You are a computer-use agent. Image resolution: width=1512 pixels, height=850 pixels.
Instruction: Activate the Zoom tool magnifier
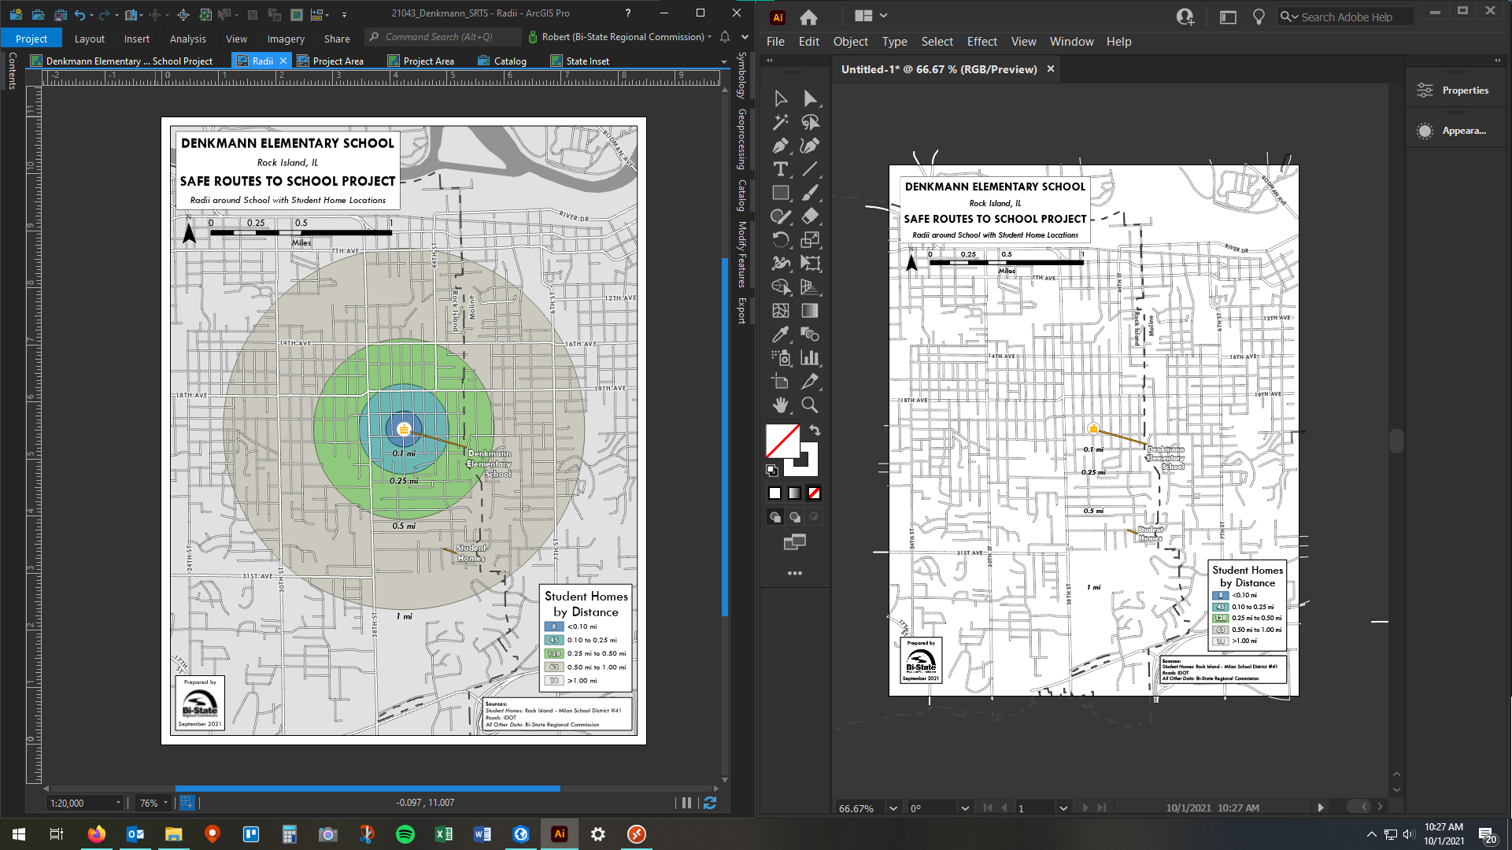coord(809,405)
